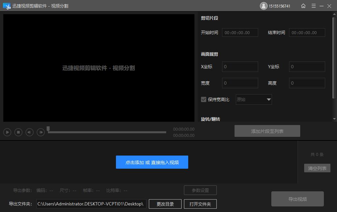Click the stop playback icon
Image resolution: width=337 pixels, height=212 pixels.
pos(18,132)
